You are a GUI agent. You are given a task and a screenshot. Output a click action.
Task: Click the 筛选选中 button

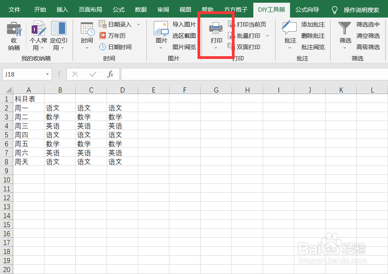(368, 24)
